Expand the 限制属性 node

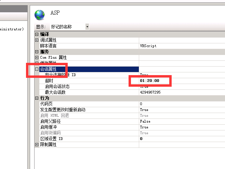(37, 145)
